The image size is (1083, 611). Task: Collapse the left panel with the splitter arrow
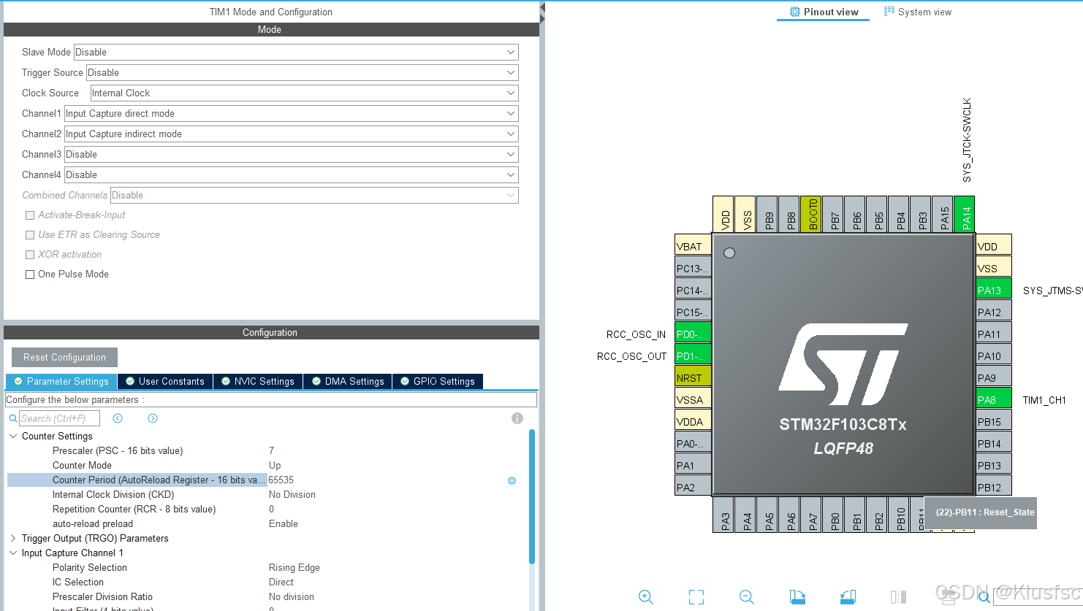click(543, 8)
